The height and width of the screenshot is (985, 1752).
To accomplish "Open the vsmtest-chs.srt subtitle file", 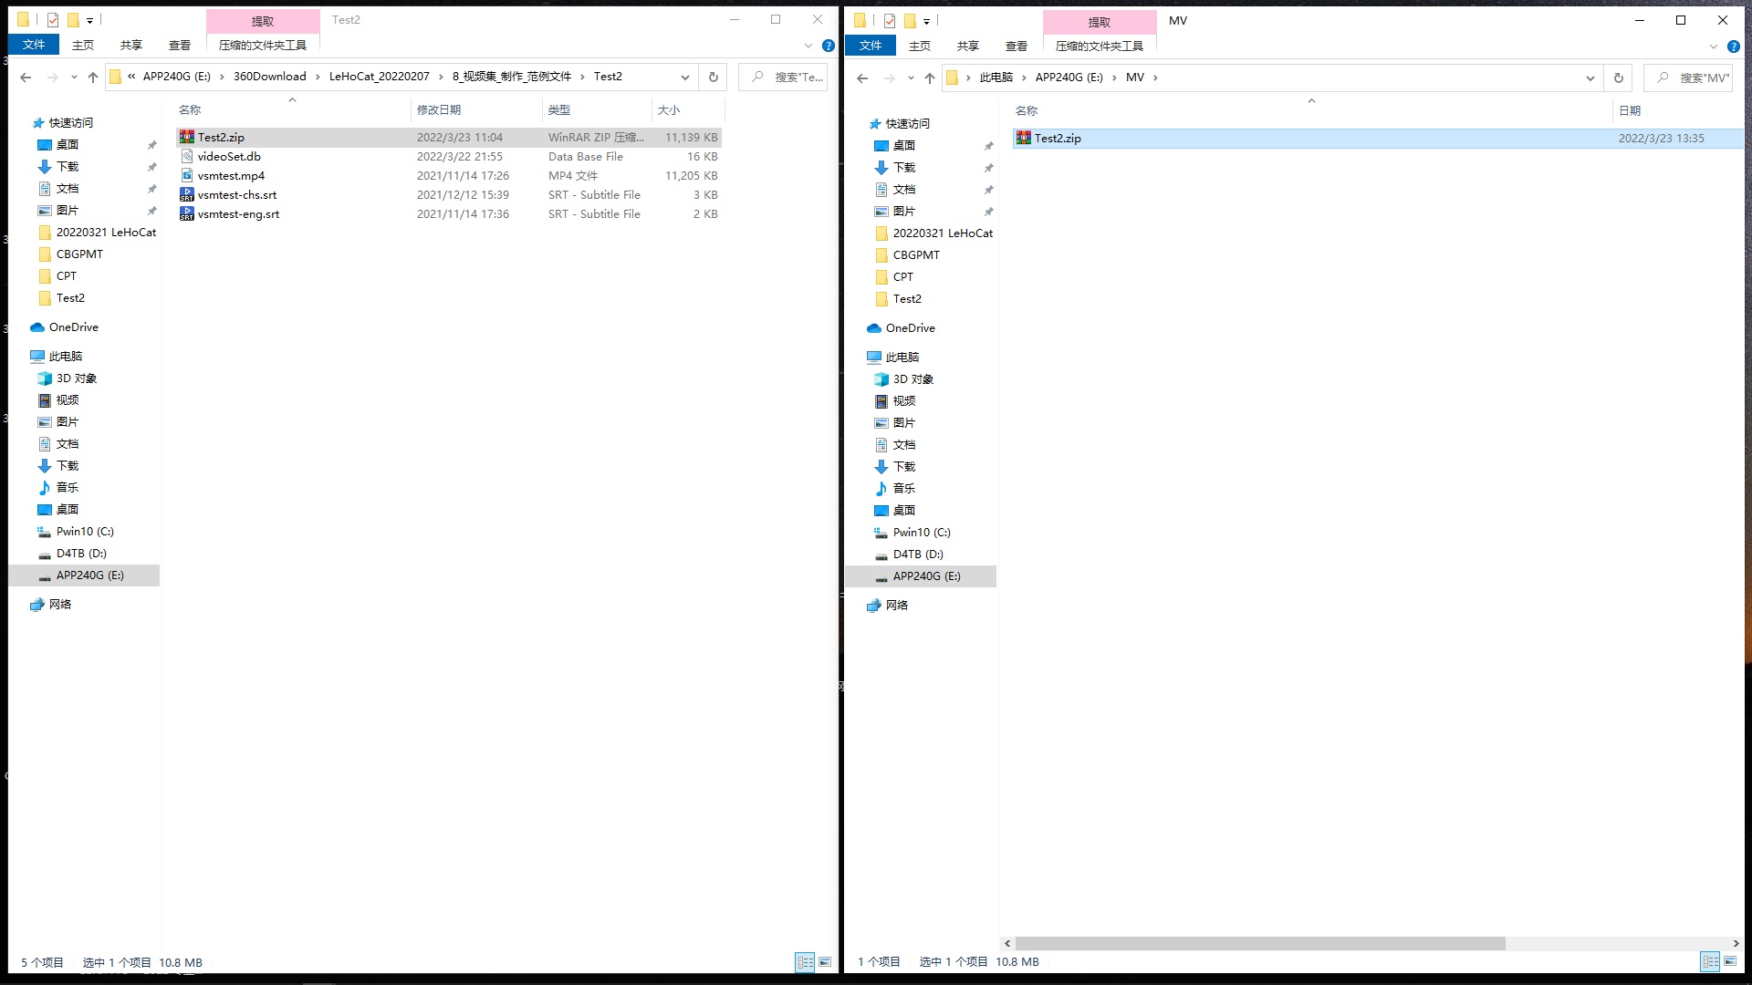I will pyautogui.click(x=236, y=195).
